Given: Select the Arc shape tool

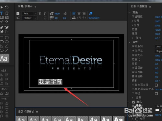Looking at the screenshot, I should (x=7, y=46).
